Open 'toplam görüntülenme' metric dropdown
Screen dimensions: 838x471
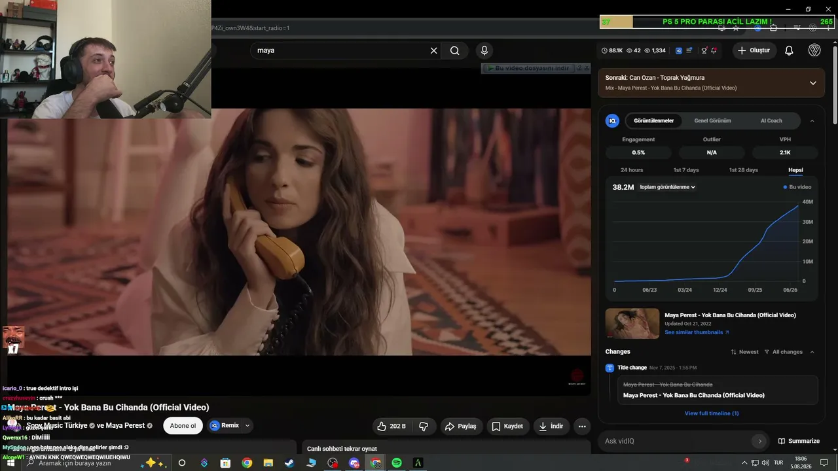click(668, 187)
